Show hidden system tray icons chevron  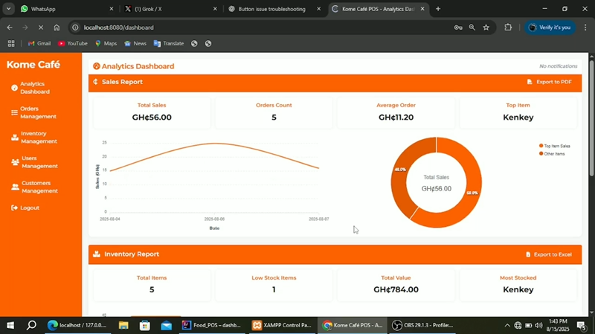[507, 325]
